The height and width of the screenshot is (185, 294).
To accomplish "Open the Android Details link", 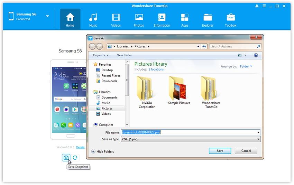I will (80, 147).
